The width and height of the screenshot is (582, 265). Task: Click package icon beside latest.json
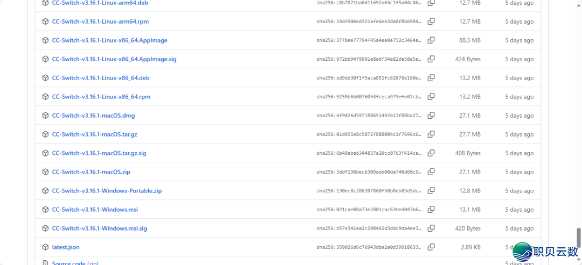pyautogui.click(x=45, y=247)
